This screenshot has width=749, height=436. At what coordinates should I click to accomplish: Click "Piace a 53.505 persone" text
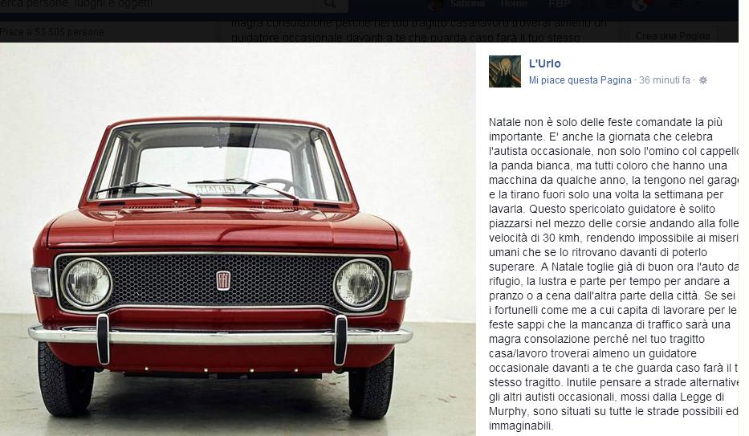coord(52,32)
